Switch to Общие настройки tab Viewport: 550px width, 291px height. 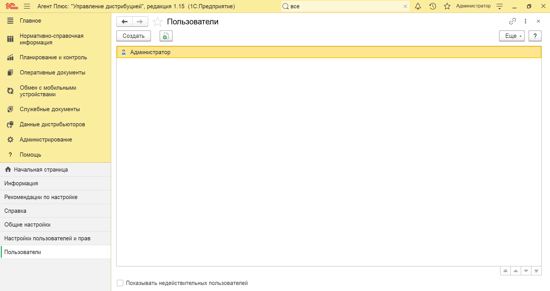[x=55, y=225]
